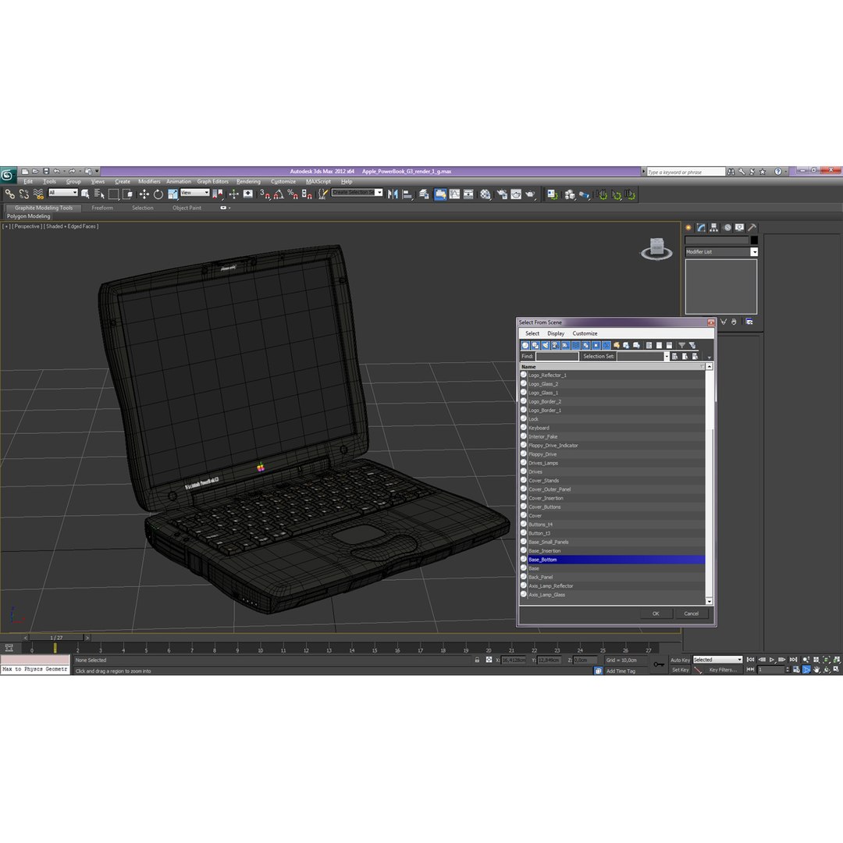
Task: Confirm with OK in Select From Scene
Action: (x=656, y=614)
